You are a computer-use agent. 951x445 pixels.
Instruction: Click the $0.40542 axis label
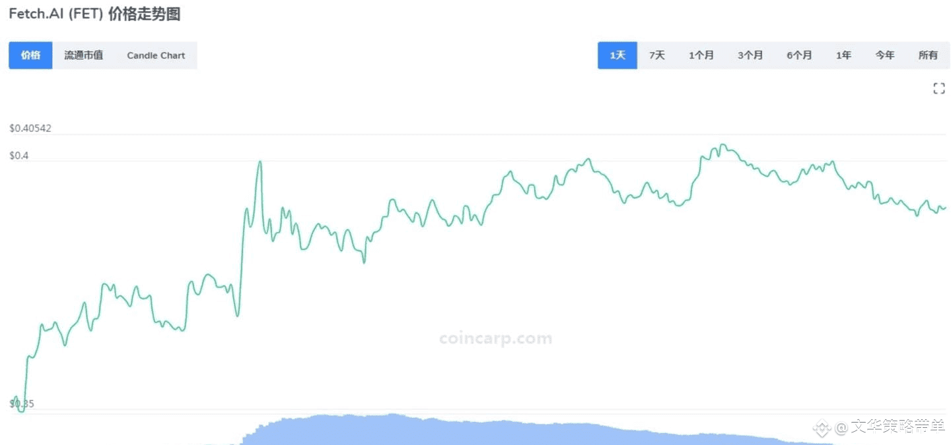click(x=30, y=128)
